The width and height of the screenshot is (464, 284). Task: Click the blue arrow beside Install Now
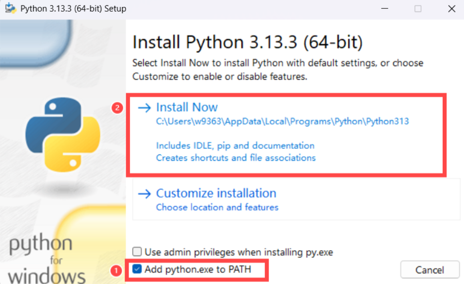click(x=144, y=107)
